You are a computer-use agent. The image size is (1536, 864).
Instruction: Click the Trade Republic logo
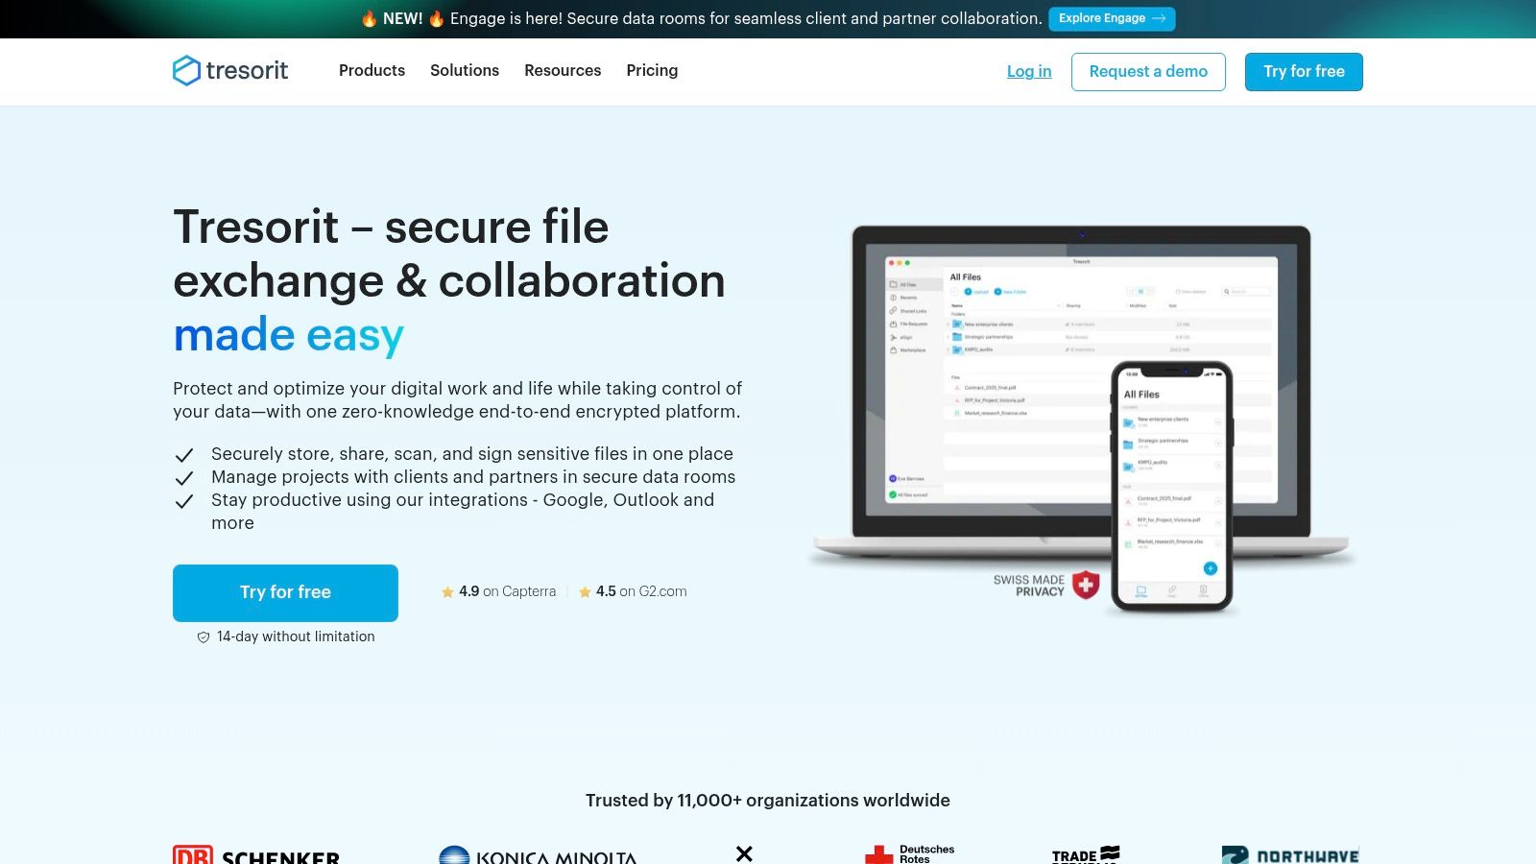[x=1086, y=854]
